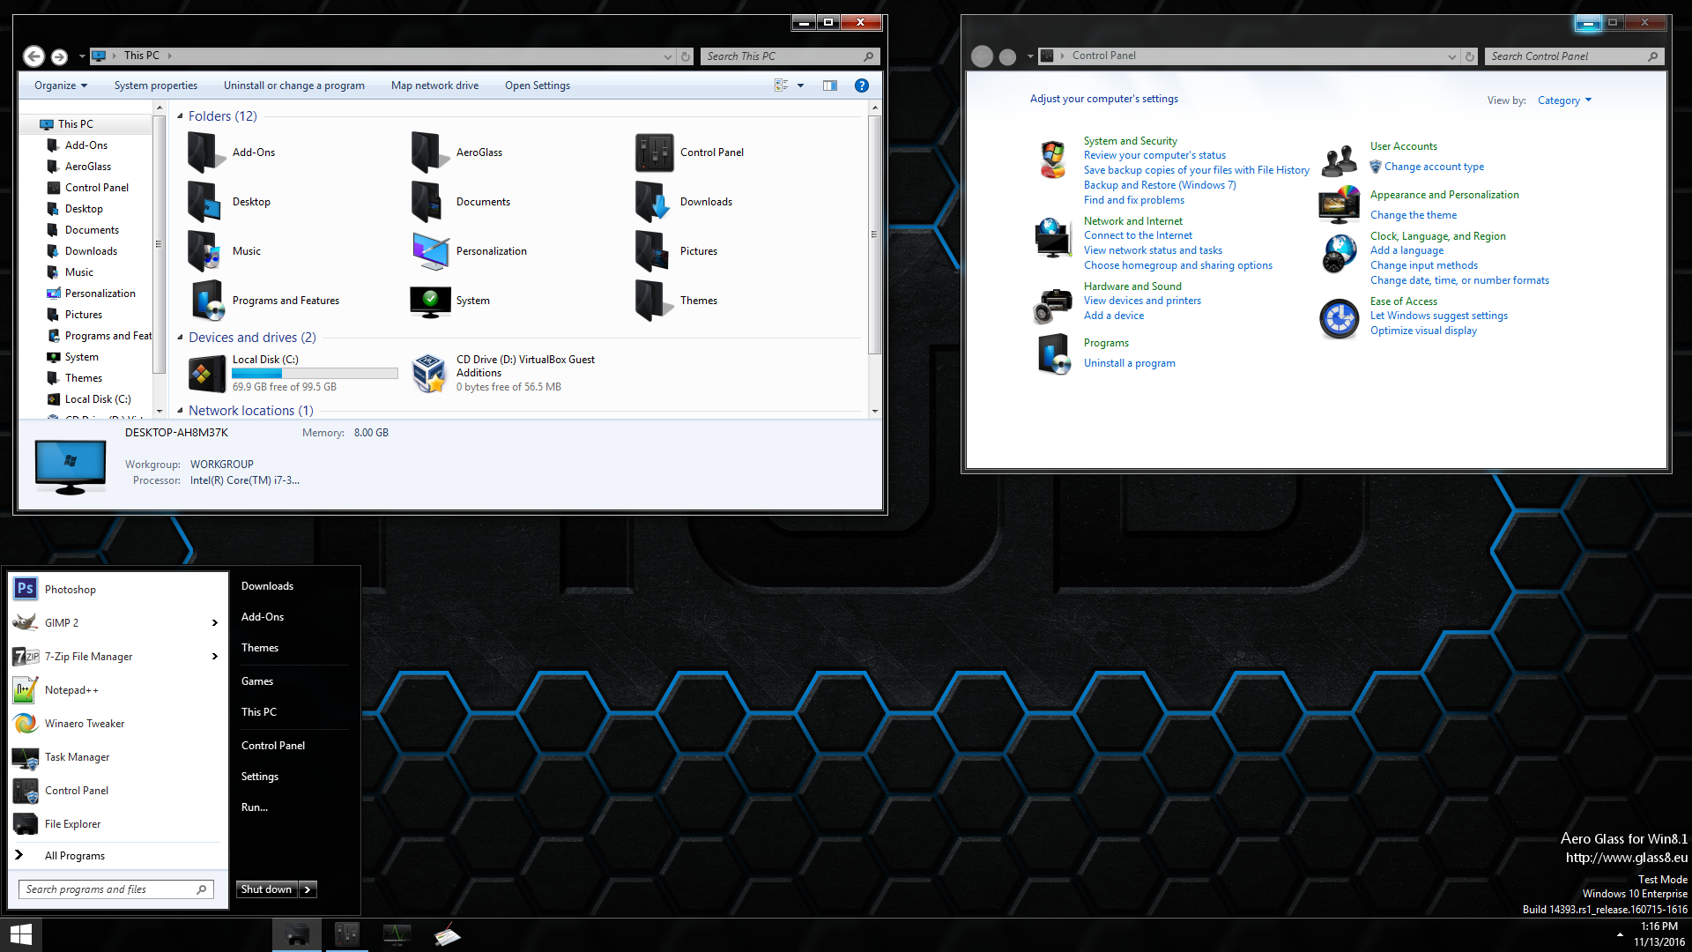The width and height of the screenshot is (1692, 952).
Task: Click the Help question mark icon
Action: [x=862, y=86]
